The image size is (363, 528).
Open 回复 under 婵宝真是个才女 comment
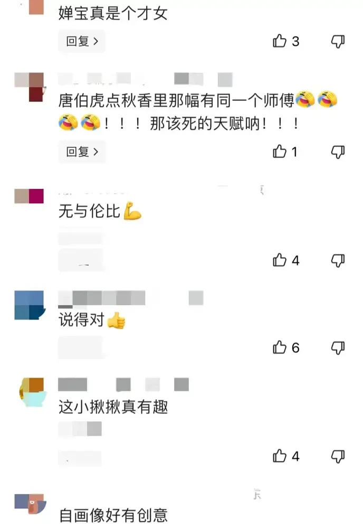tap(82, 41)
